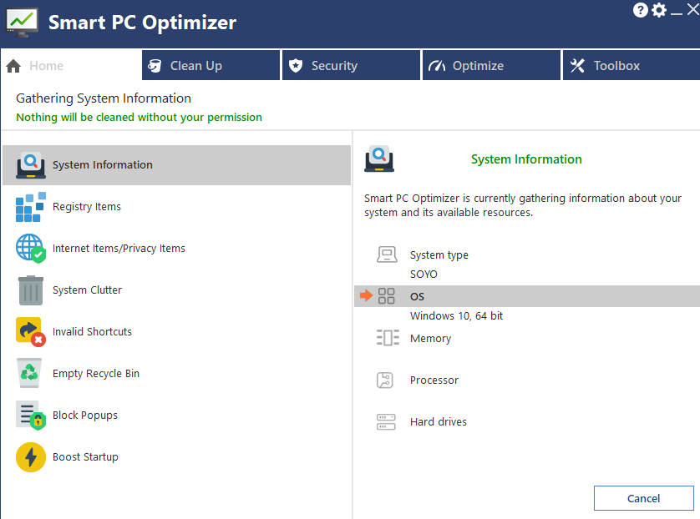The image size is (700, 519).
Task: Close the Smart PC Optimizer window
Action: [692, 10]
